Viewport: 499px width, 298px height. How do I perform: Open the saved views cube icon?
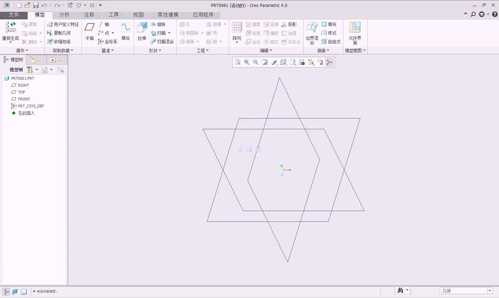click(283, 62)
